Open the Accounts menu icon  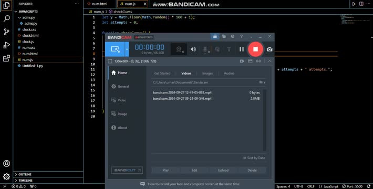pyautogui.click(x=7, y=164)
